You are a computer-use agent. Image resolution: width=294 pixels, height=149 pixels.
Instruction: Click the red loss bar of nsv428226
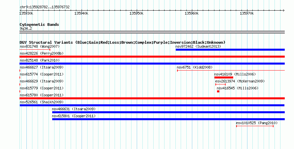(152, 57)
